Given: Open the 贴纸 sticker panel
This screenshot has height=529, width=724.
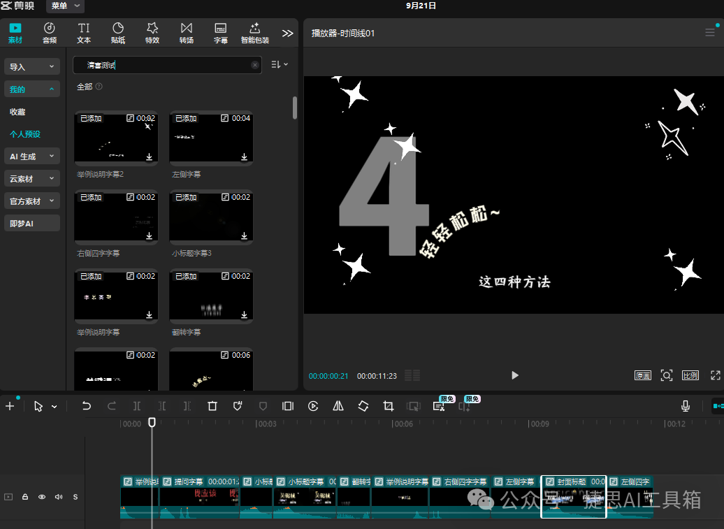Looking at the screenshot, I should pyautogui.click(x=117, y=34).
